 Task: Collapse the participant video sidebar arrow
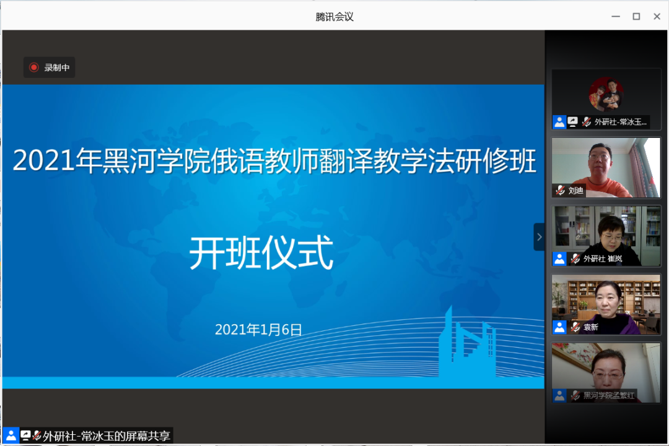tap(539, 237)
